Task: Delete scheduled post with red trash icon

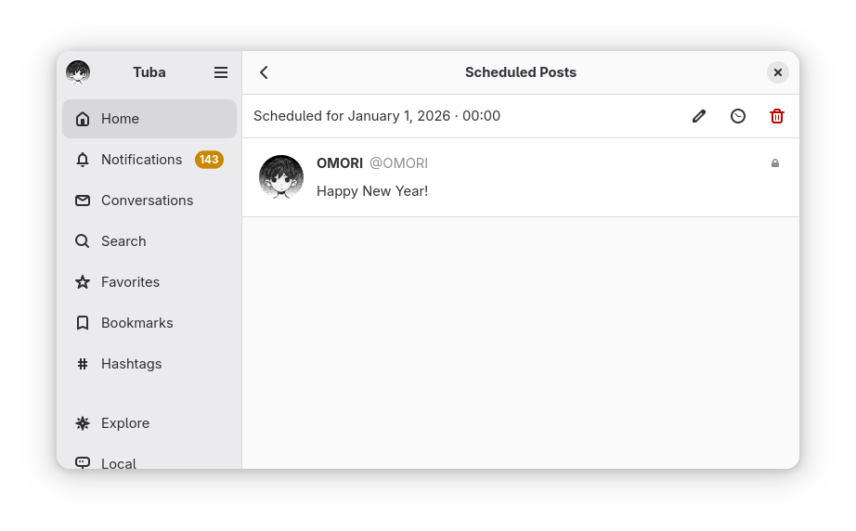Action: click(777, 116)
